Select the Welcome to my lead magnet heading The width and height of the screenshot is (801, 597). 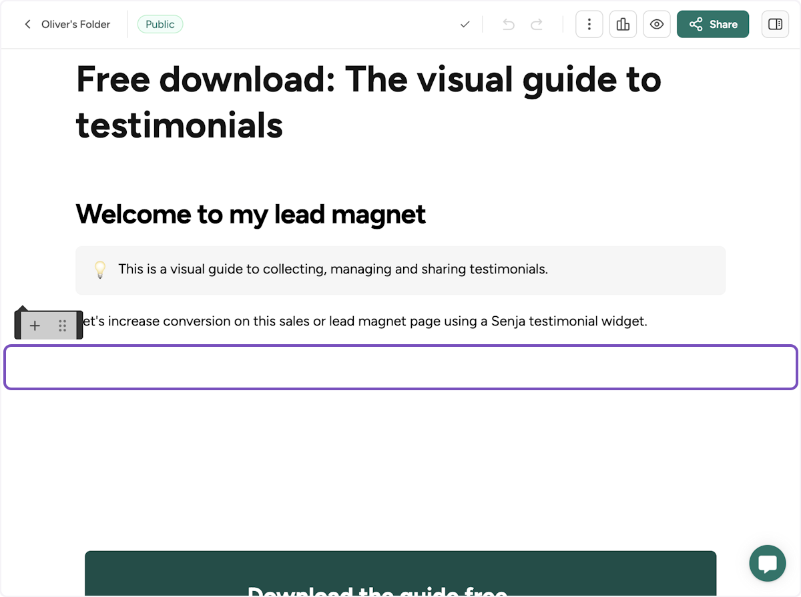pyautogui.click(x=250, y=214)
